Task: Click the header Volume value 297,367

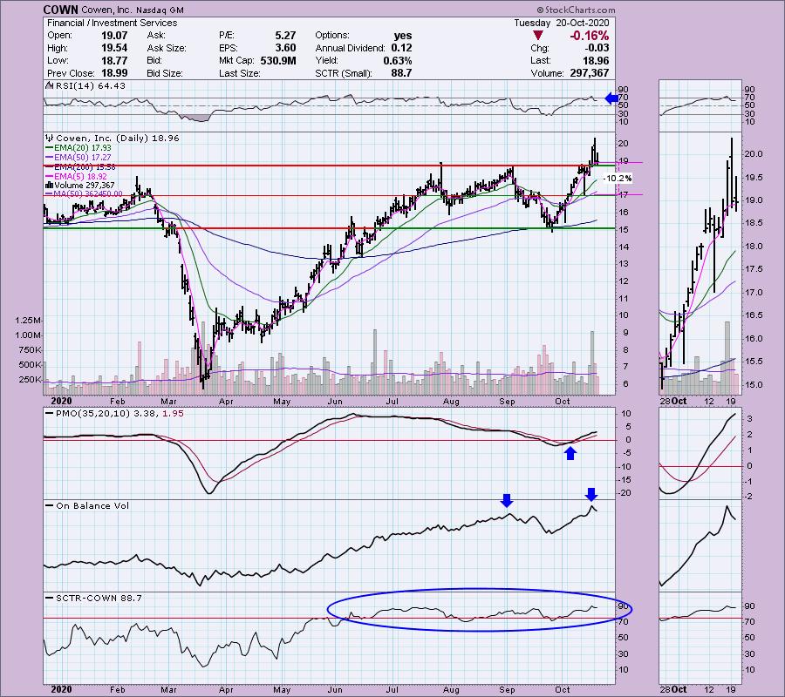Action: tap(590, 73)
